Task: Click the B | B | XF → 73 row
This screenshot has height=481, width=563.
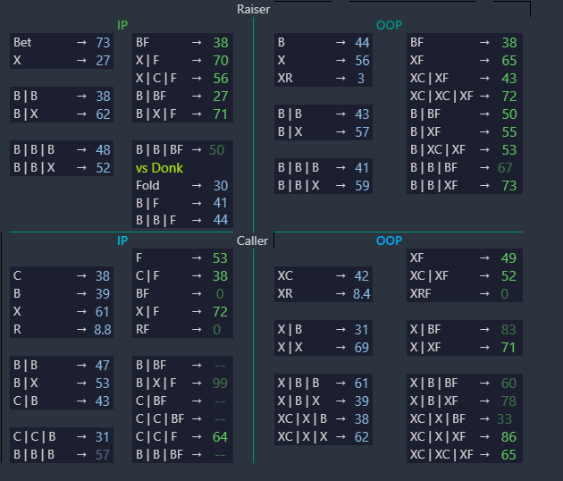Action: [465, 185]
